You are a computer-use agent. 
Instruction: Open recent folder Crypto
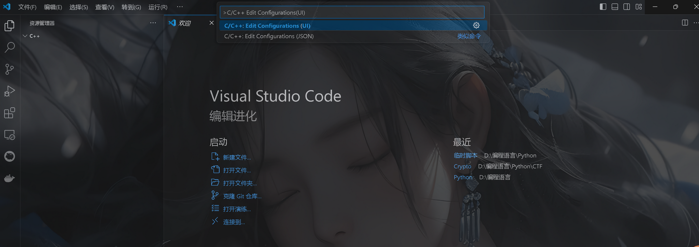tap(462, 166)
